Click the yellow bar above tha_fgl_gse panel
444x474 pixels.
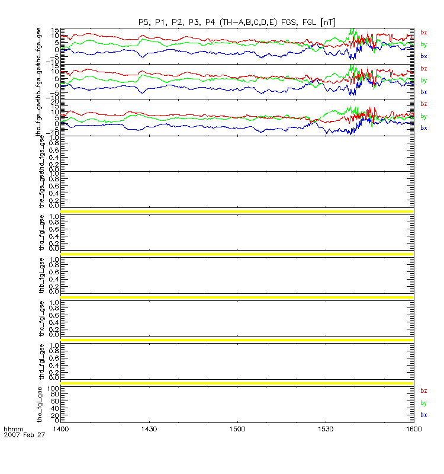[x=237, y=212]
